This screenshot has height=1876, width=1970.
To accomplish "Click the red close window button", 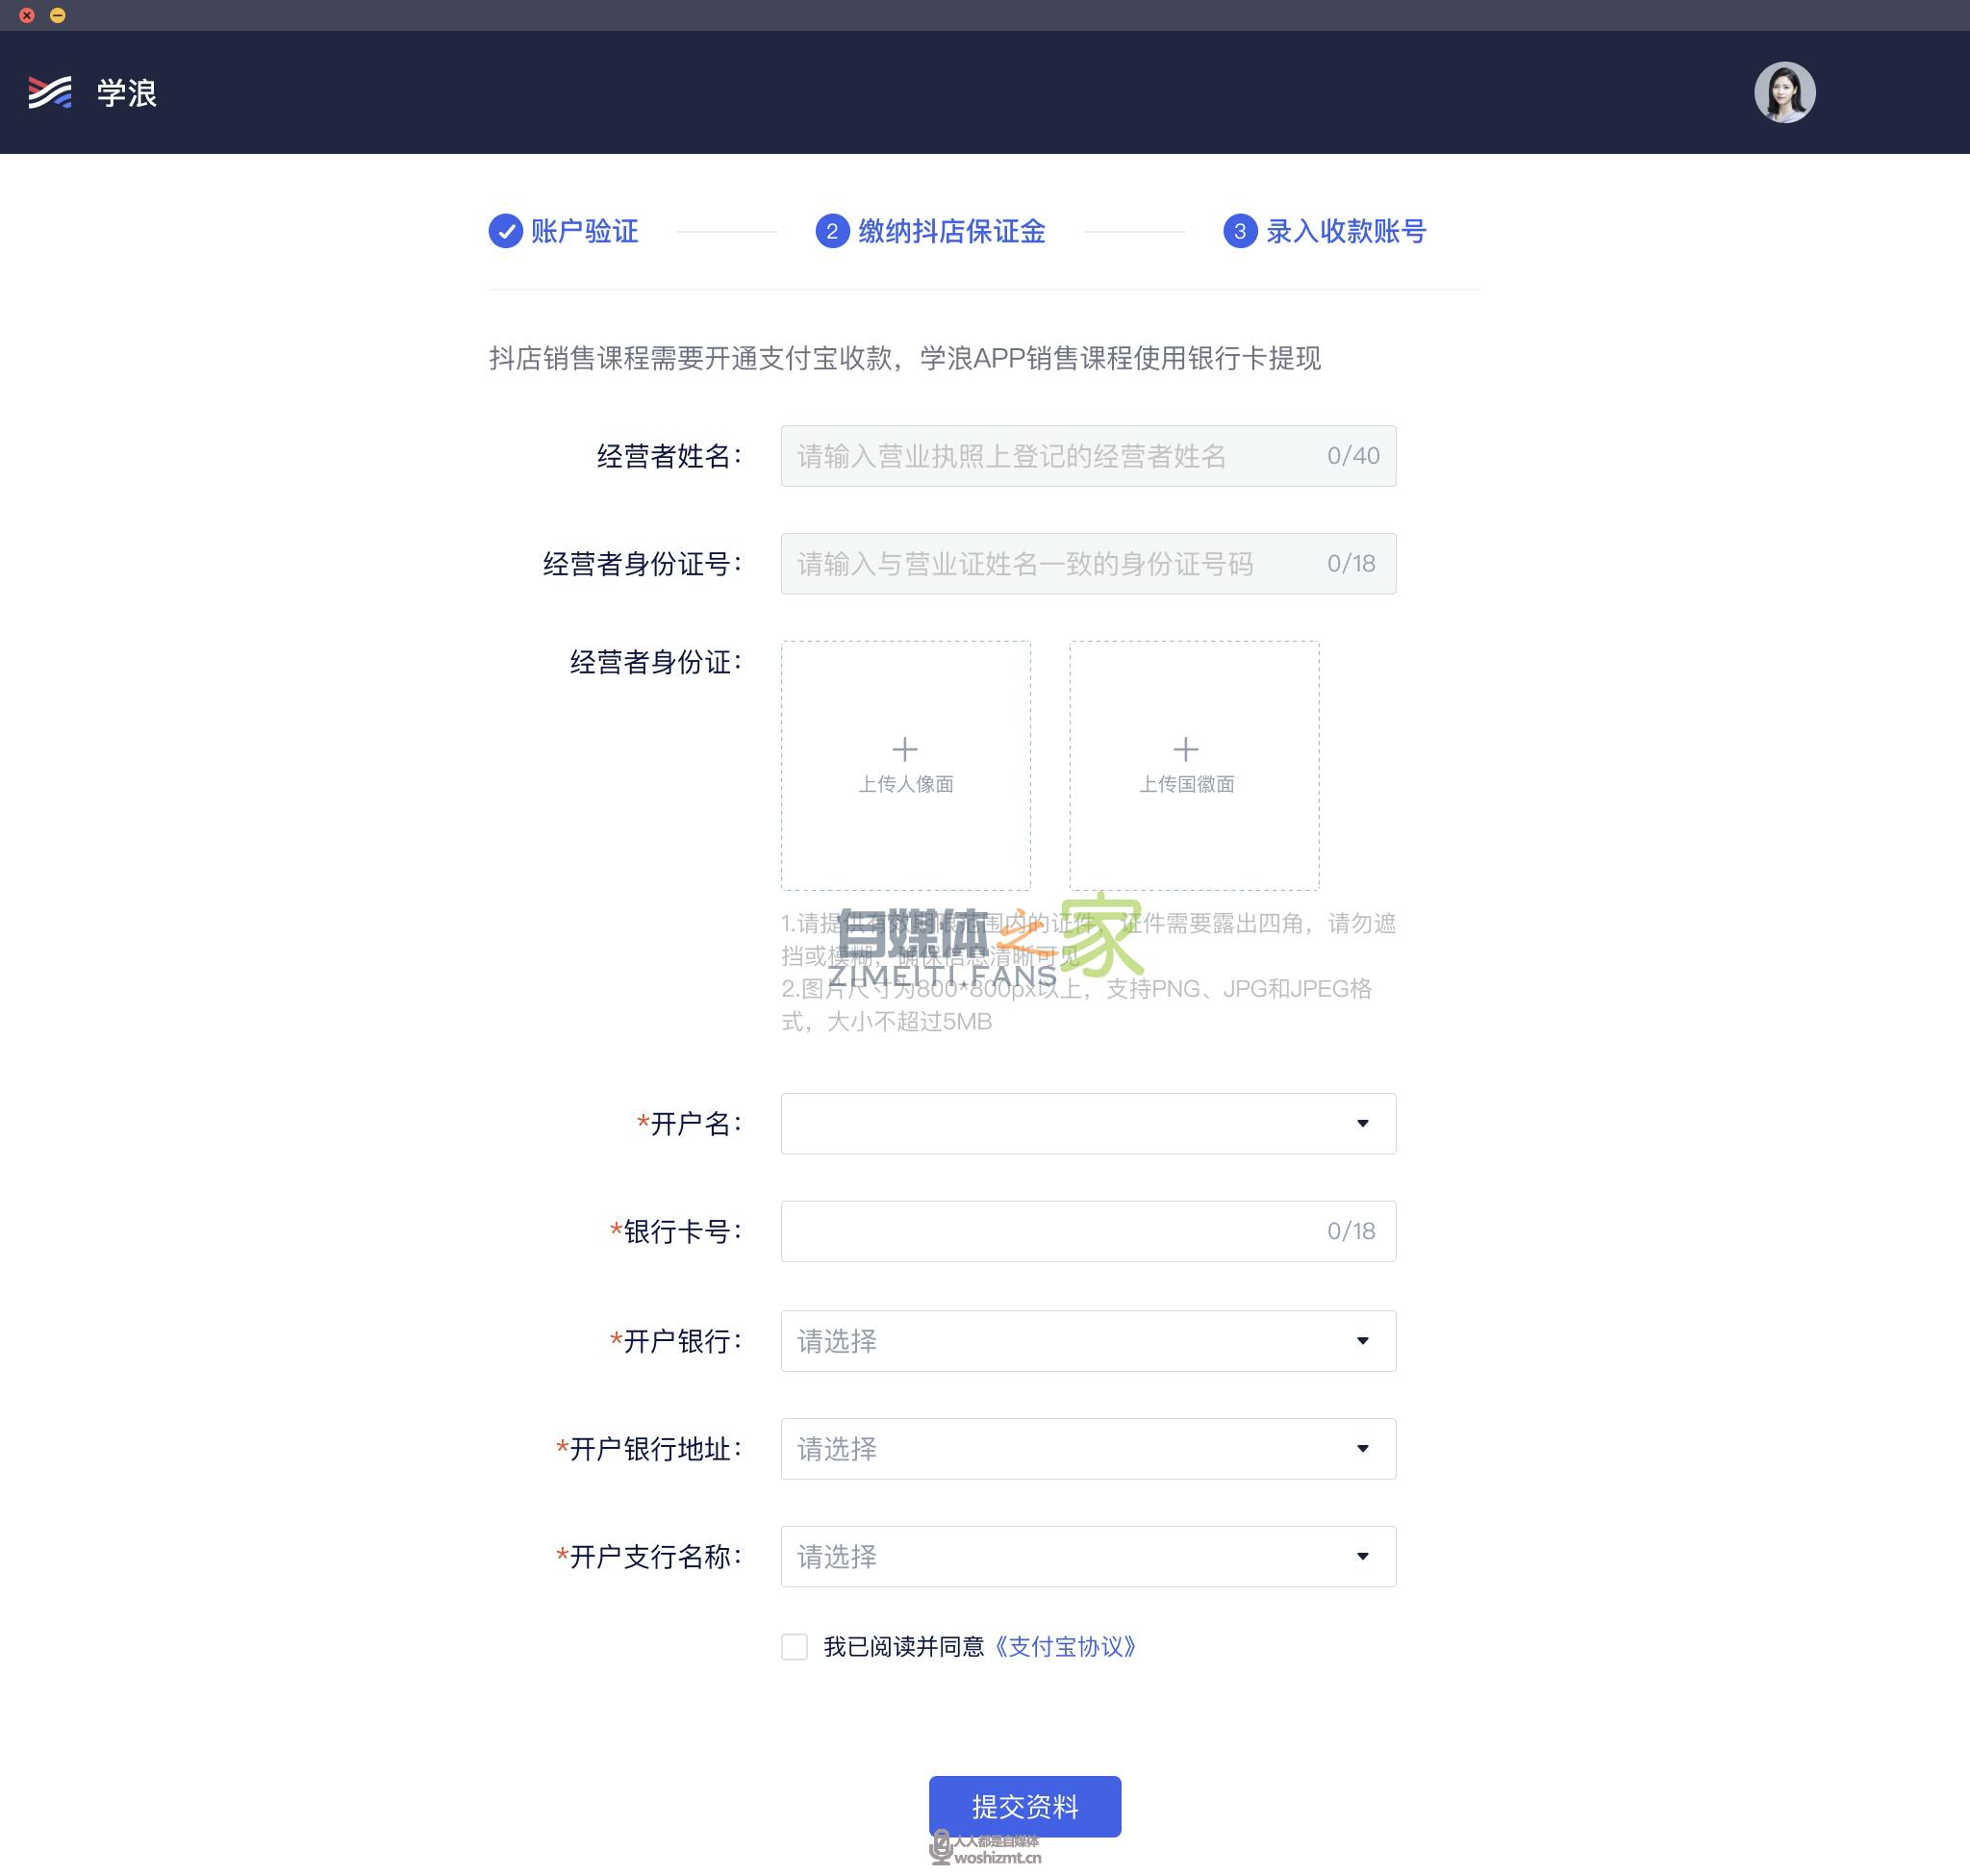I will click(x=27, y=15).
